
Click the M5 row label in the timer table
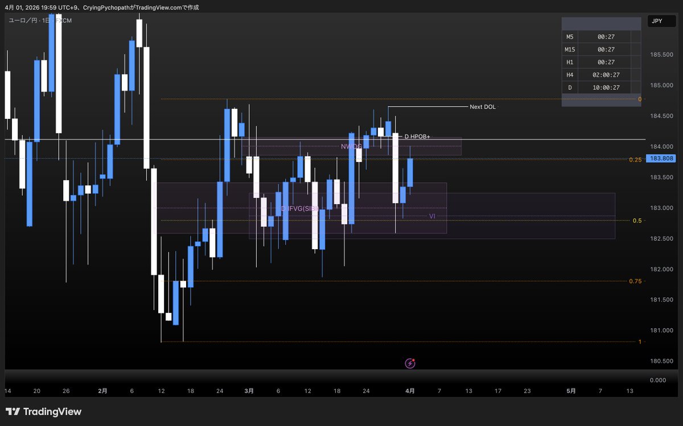click(570, 36)
